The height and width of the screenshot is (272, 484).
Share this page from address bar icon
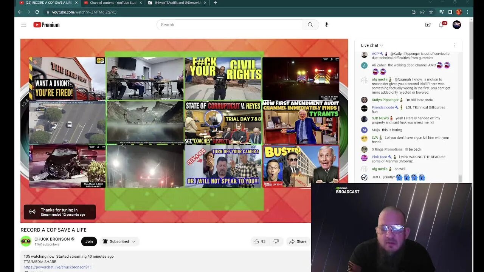(x=422, y=12)
